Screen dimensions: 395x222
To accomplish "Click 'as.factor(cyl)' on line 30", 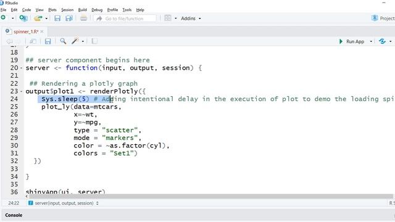I will point(138,146).
